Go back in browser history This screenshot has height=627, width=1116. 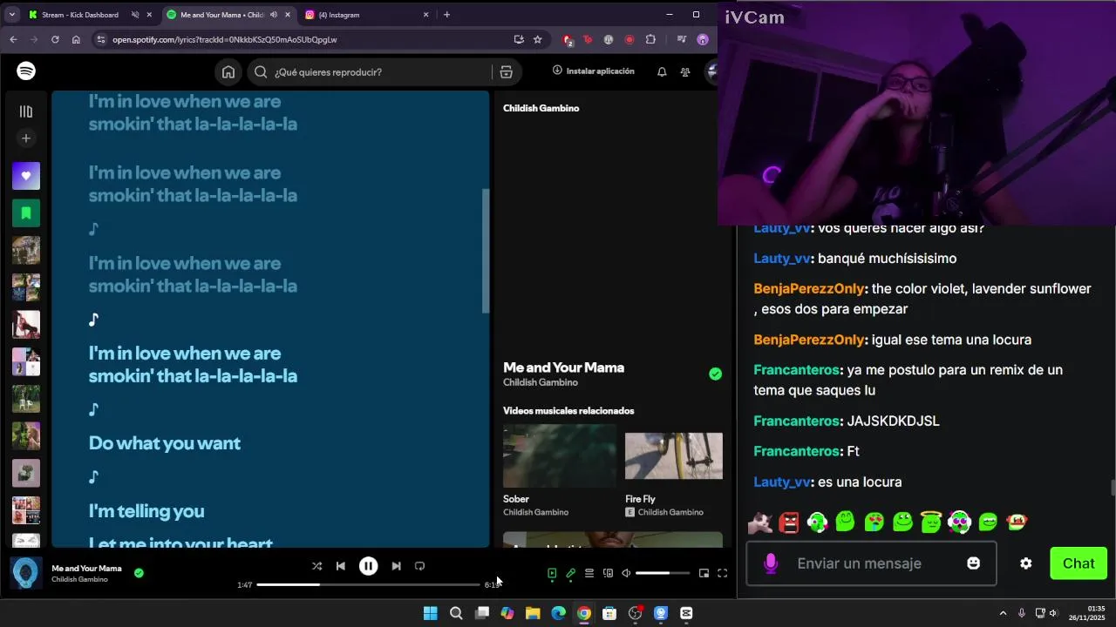coord(13,39)
